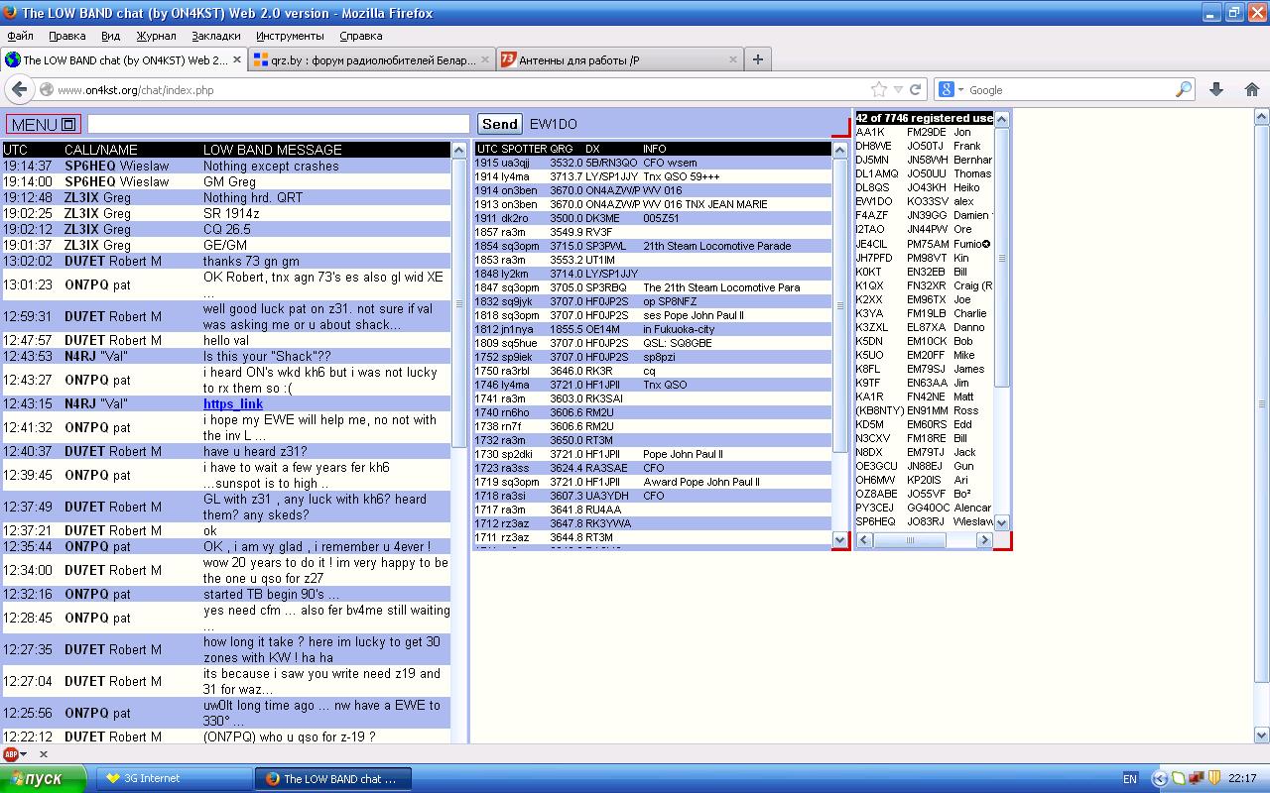The image size is (1270, 793).
Task: Open the Журнал menu
Action: 156,36
